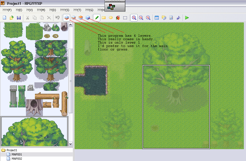246x161 pixels.
Task: Click the tileset scrollbar thumb
Action: click(71, 81)
